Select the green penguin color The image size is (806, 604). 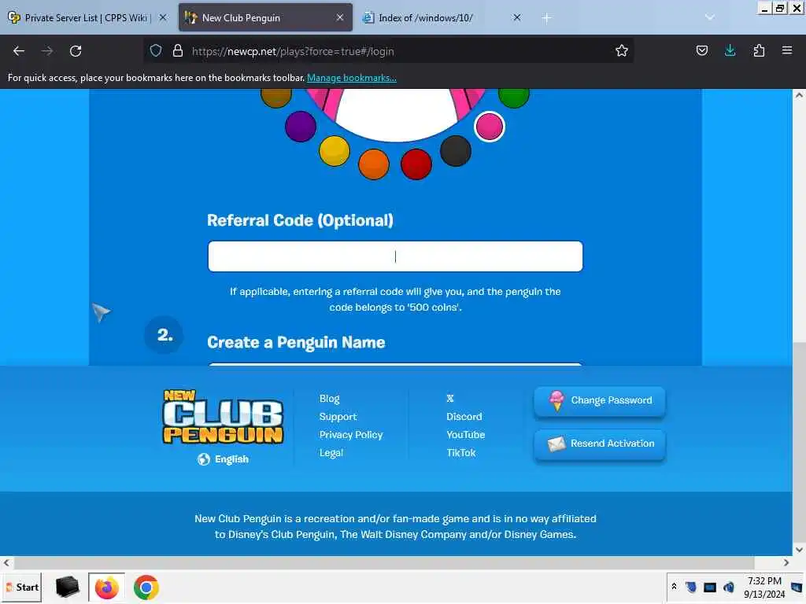(513, 97)
